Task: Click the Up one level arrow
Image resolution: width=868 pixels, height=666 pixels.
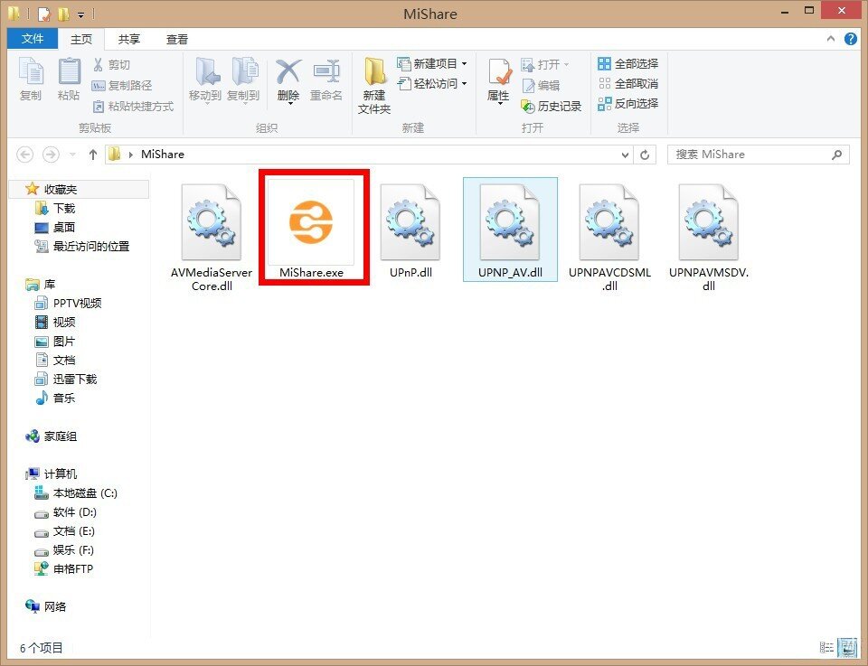Action: [93, 155]
